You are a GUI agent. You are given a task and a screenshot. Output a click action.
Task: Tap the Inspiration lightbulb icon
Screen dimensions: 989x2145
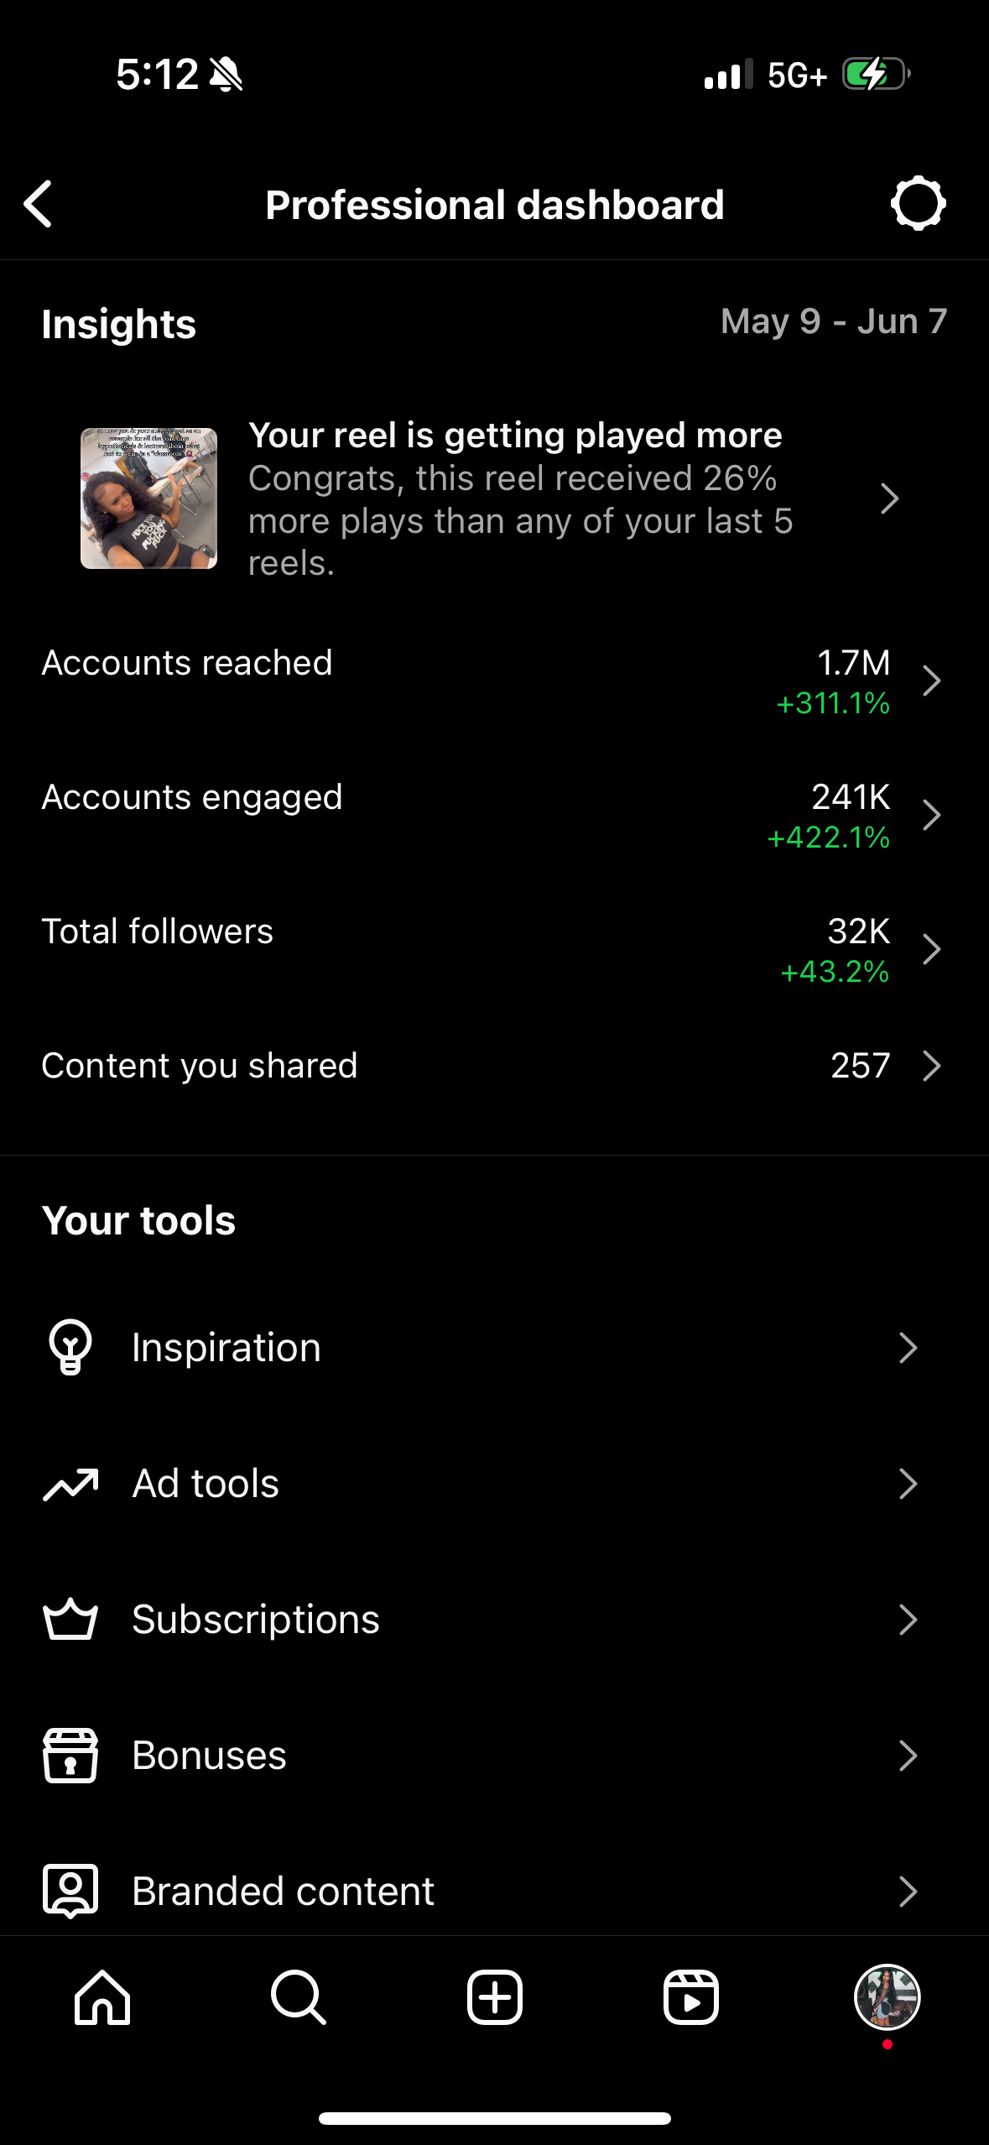70,1347
